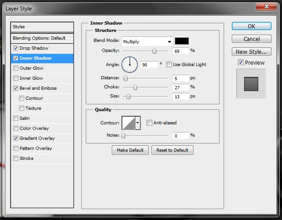Enable the Inner Glow checkbox
The height and width of the screenshot is (220, 282).
tap(16, 78)
